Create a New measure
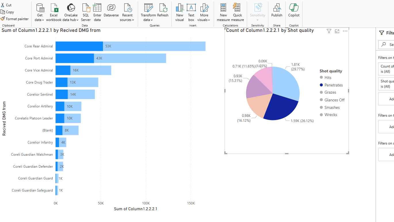 pyautogui.click(x=223, y=12)
